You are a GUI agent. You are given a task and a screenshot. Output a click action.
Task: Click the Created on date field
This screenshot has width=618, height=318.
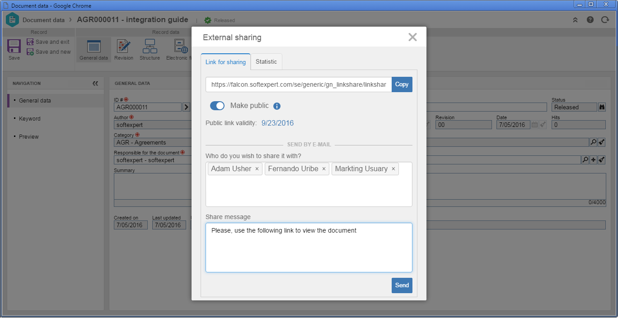click(x=131, y=225)
